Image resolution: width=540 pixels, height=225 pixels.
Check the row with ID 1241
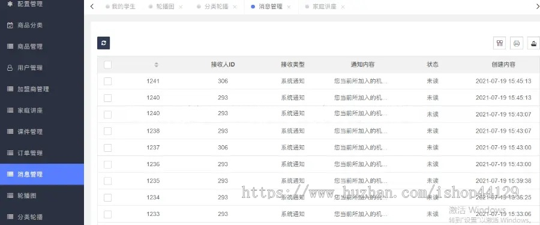tap(108, 82)
